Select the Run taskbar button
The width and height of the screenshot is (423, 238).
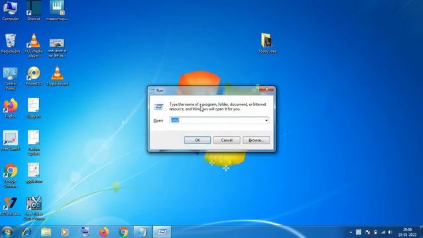pyautogui.click(x=162, y=232)
